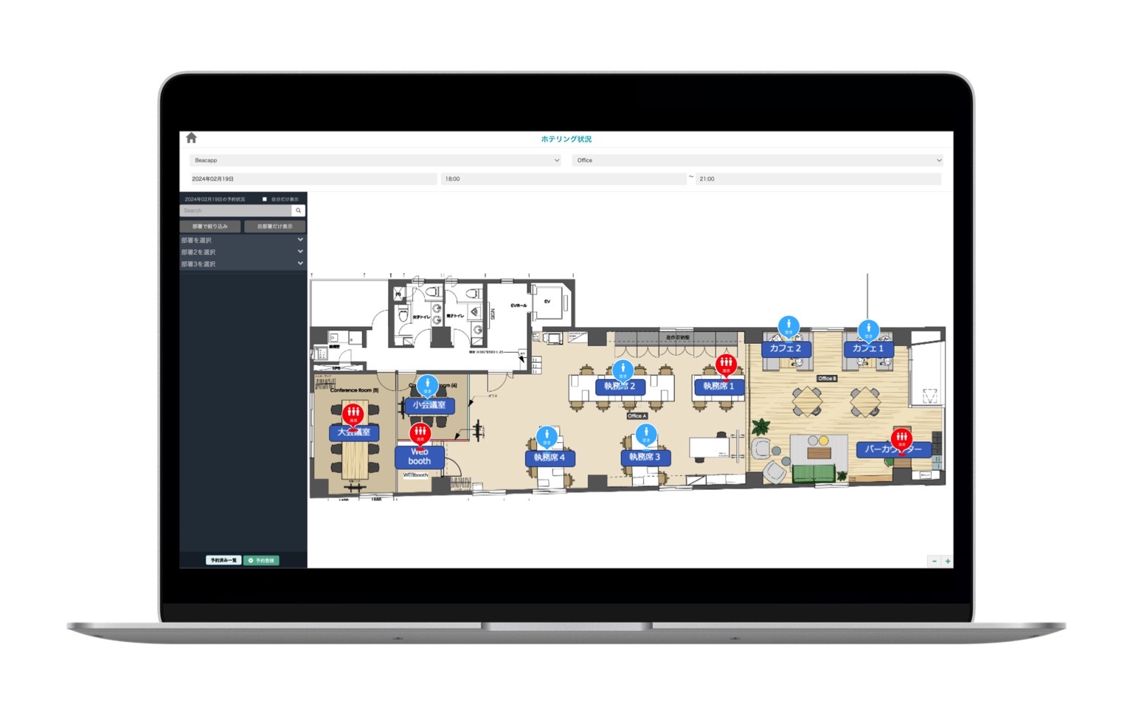Zoom in with the plus icon
1133x701 pixels.
tap(947, 562)
